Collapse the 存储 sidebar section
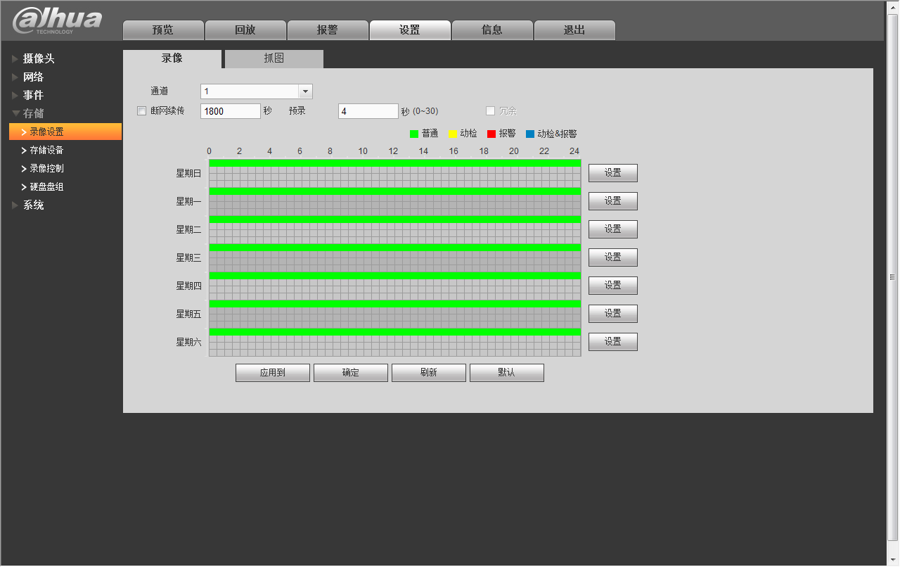Image resolution: width=900 pixels, height=567 pixels. [33, 113]
